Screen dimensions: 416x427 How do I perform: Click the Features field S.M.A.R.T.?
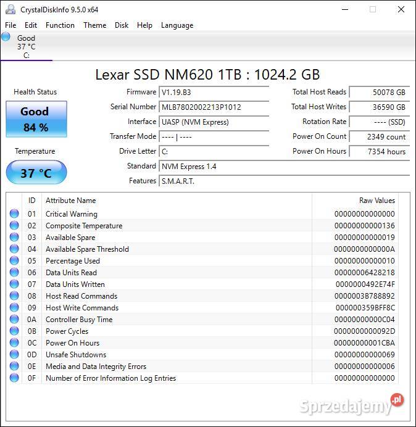click(284, 181)
